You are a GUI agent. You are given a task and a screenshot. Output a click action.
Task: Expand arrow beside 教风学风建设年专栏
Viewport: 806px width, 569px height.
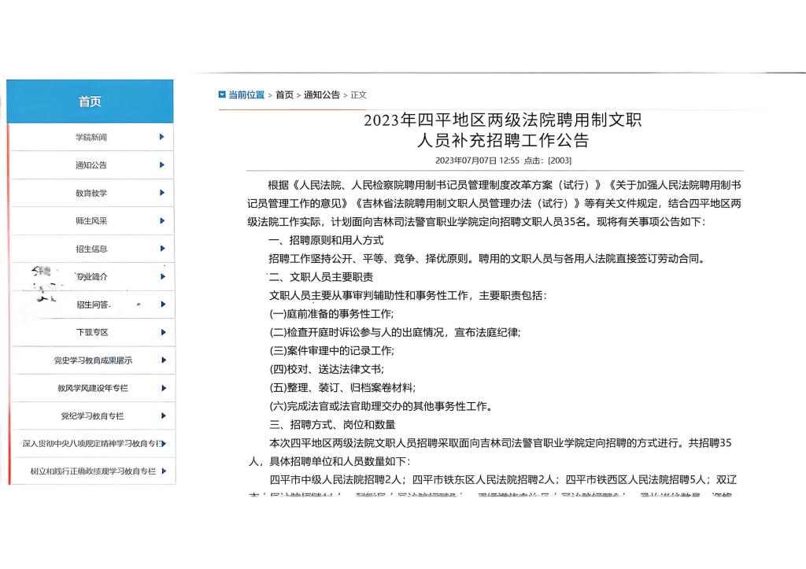click(164, 388)
